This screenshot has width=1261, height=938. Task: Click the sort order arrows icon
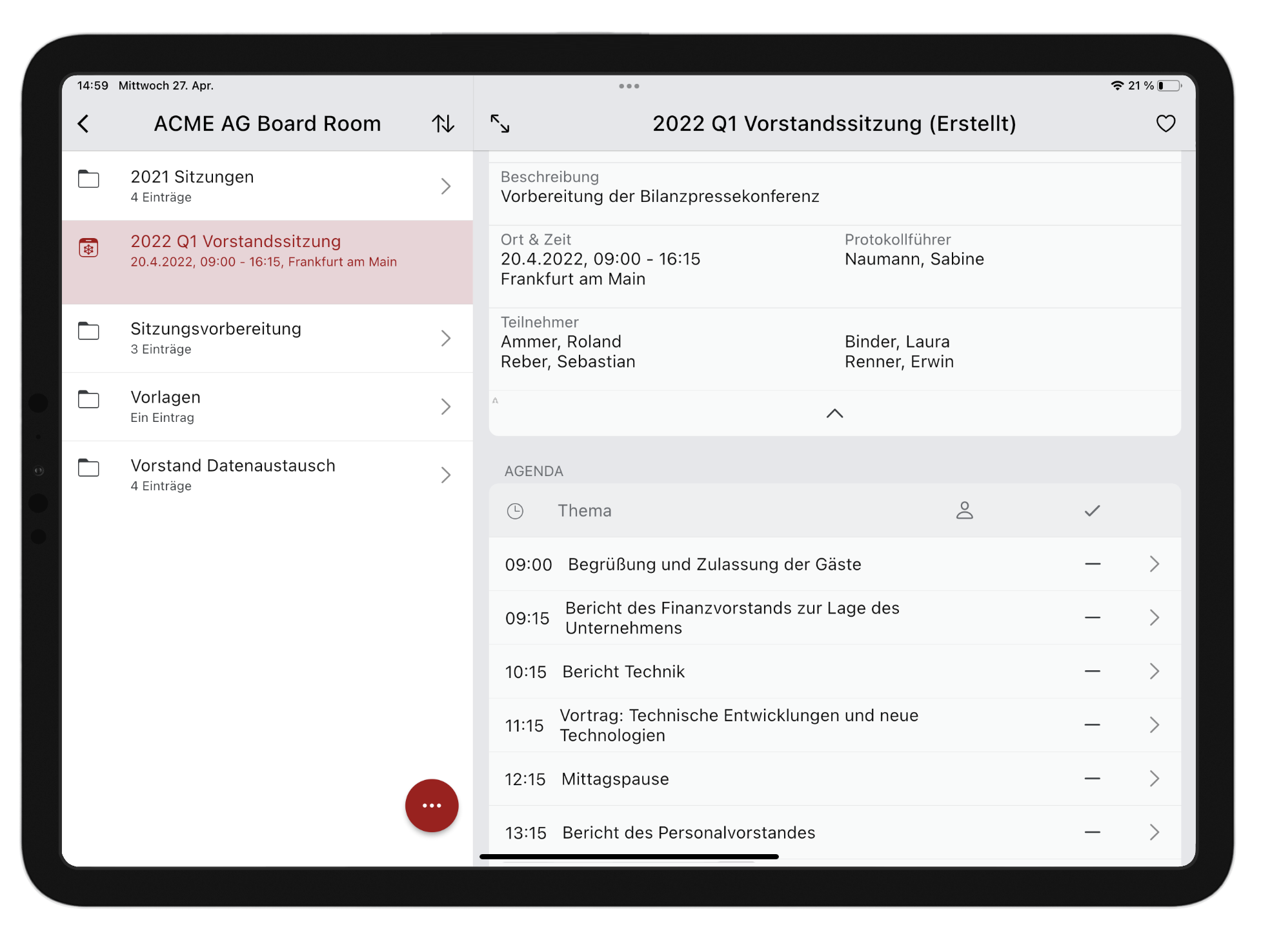pos(443,124)
